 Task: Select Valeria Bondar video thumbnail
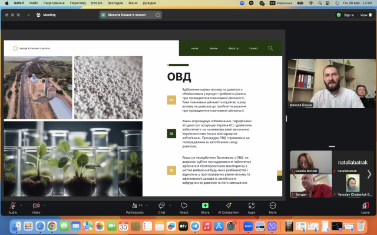[311, 162]
